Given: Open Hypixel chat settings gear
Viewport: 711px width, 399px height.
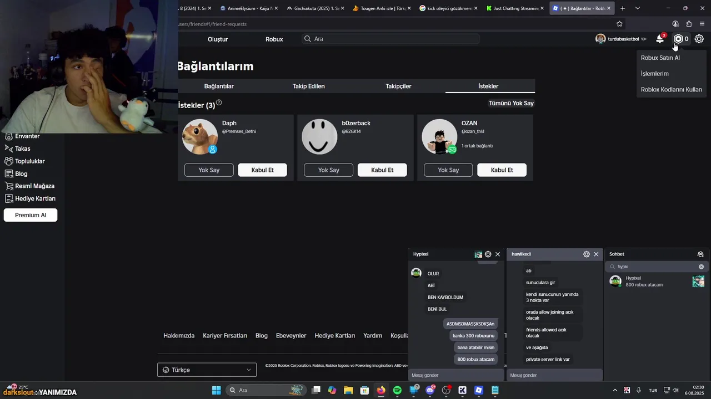Looking at the screenshot, I should (488, 254).
